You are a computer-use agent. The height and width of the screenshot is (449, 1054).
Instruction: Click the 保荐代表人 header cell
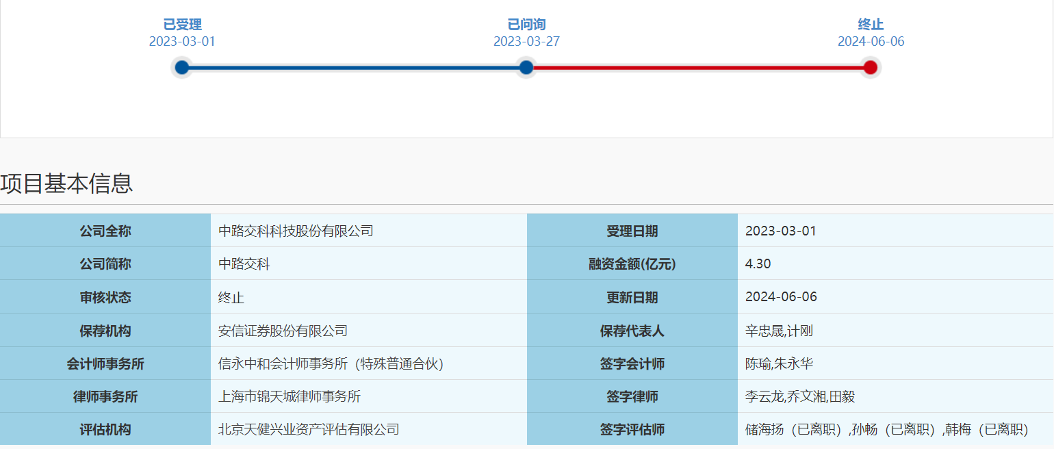632,331
